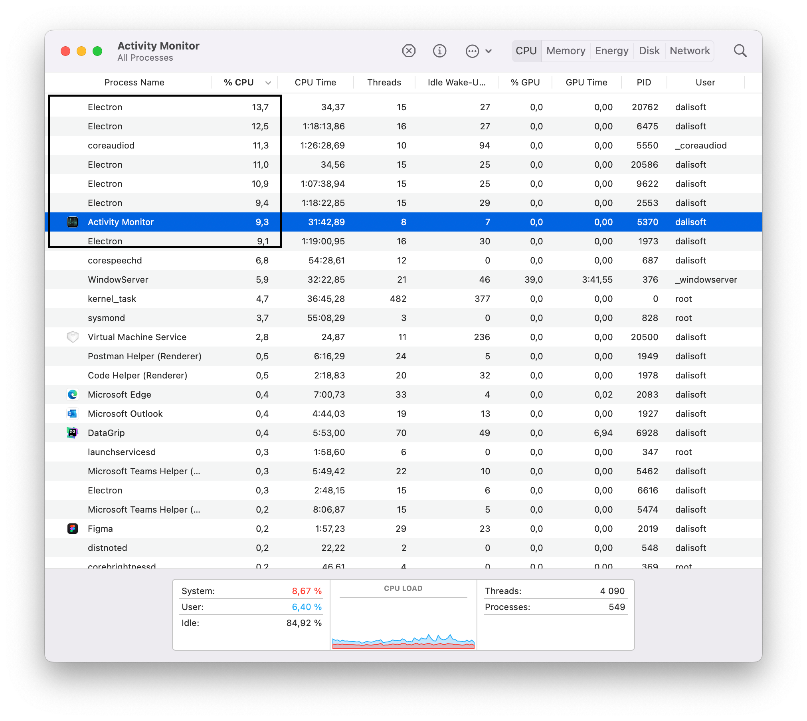This screenshot has width=807, height=721.
Task: Click the stop process X icon
Action: point(409,51)
